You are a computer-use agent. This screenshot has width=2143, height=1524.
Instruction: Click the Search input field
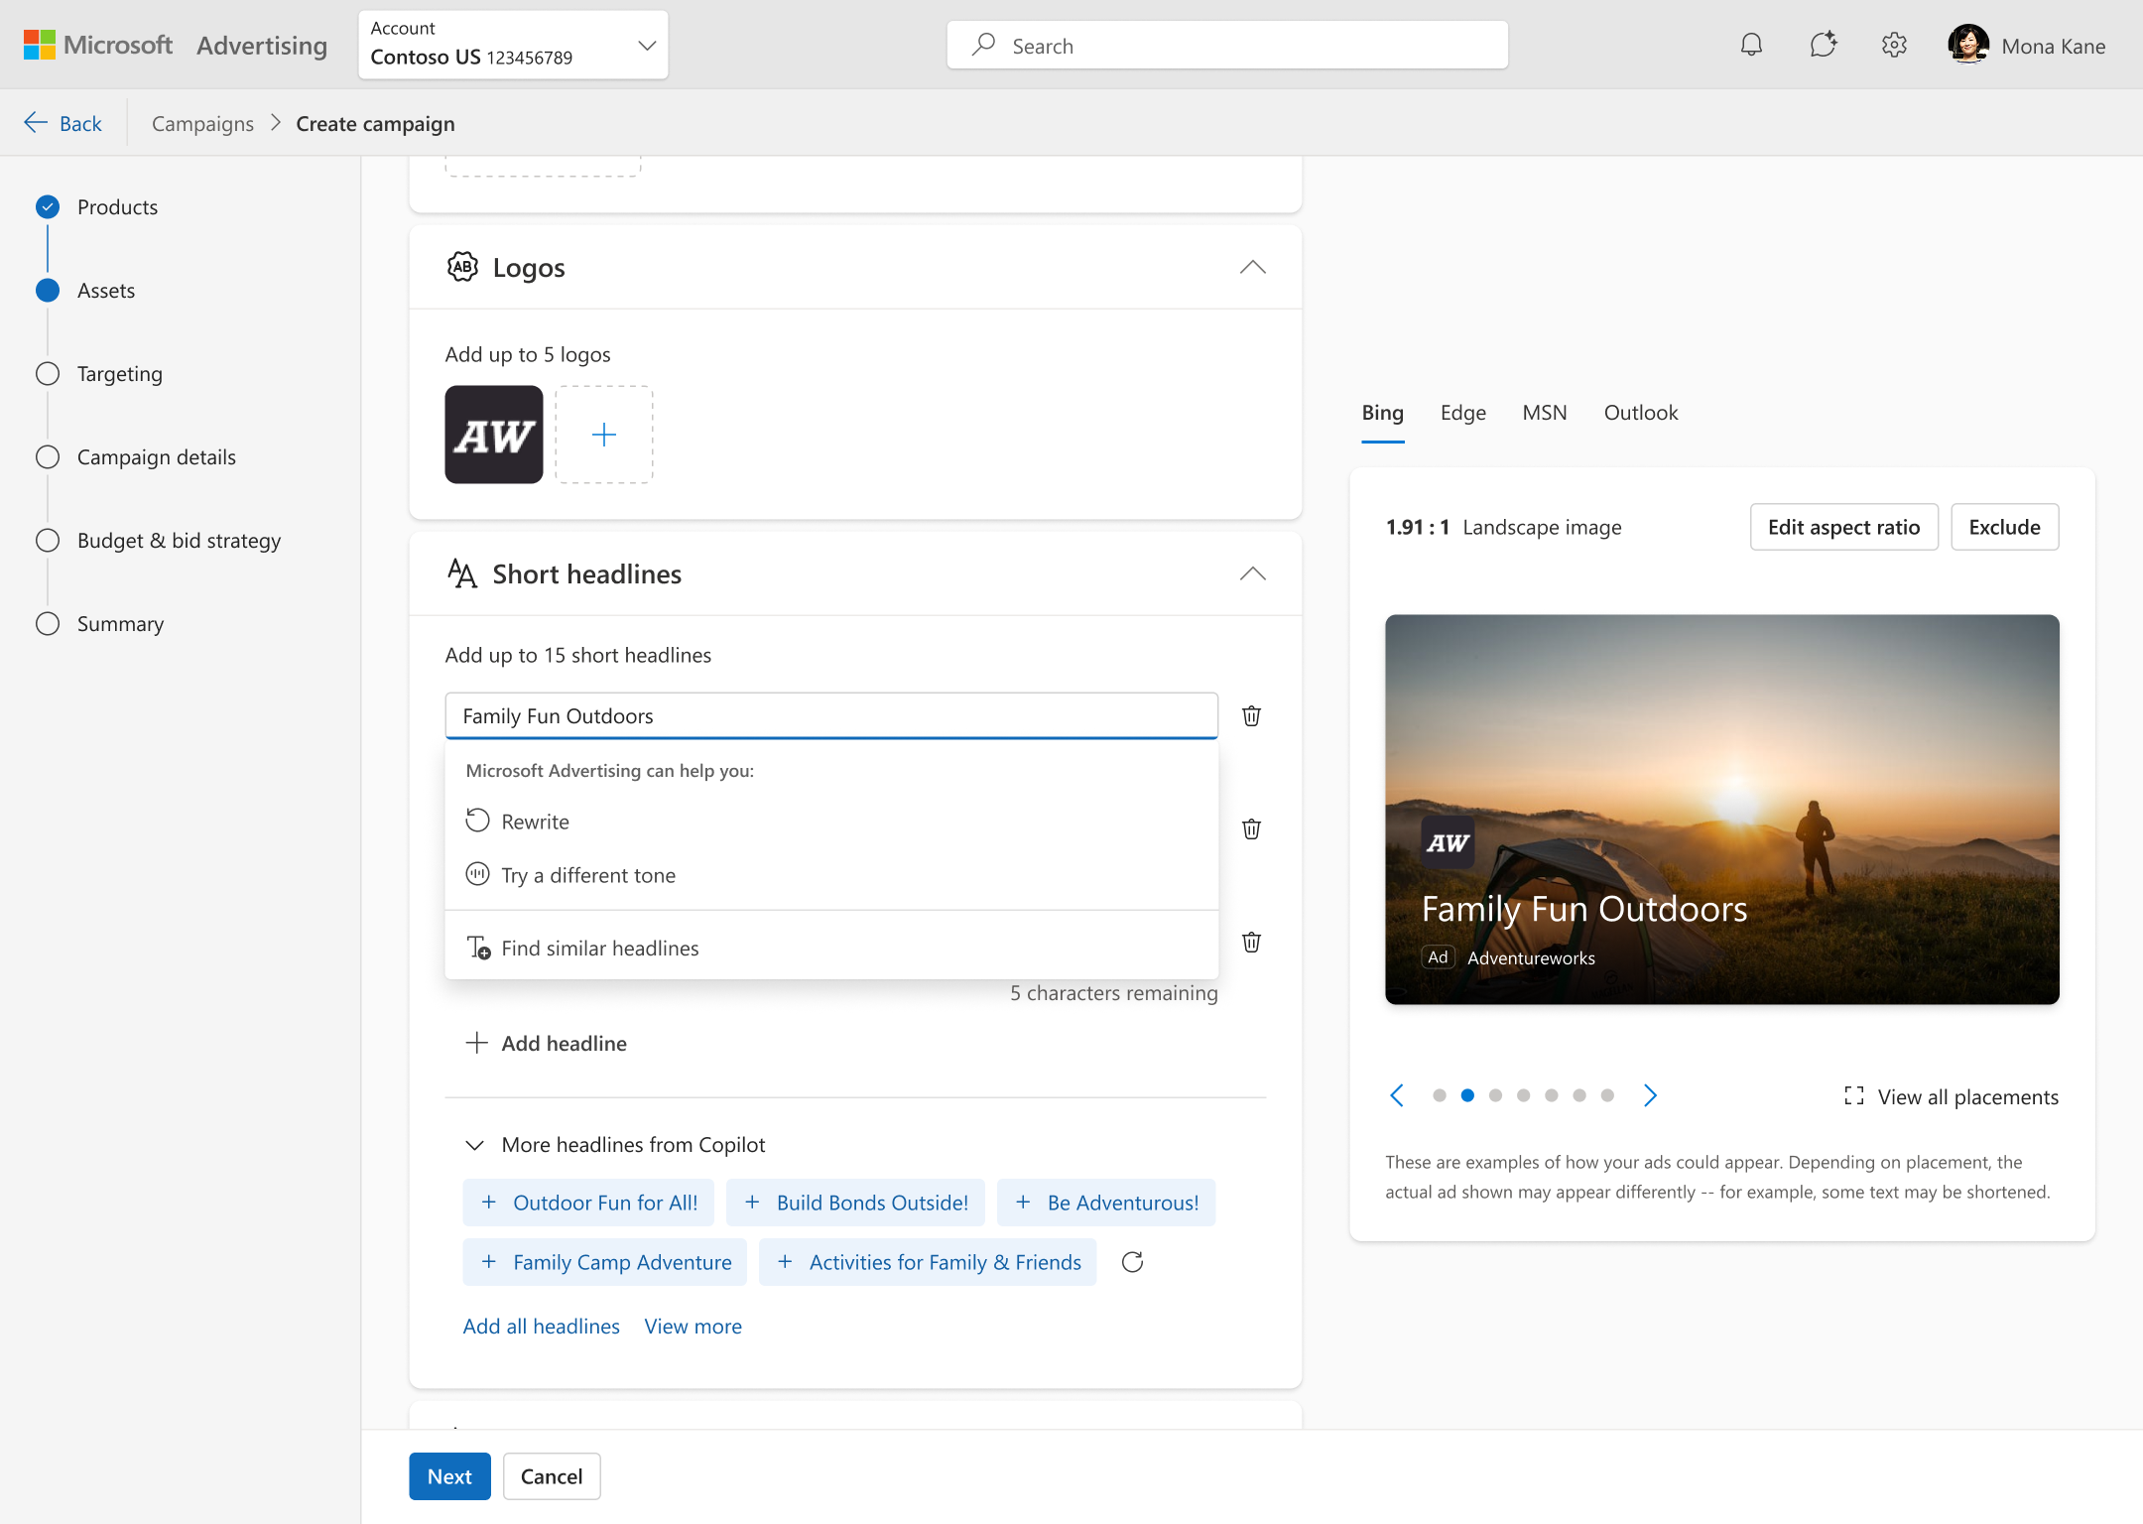(x=1227, y=45)
